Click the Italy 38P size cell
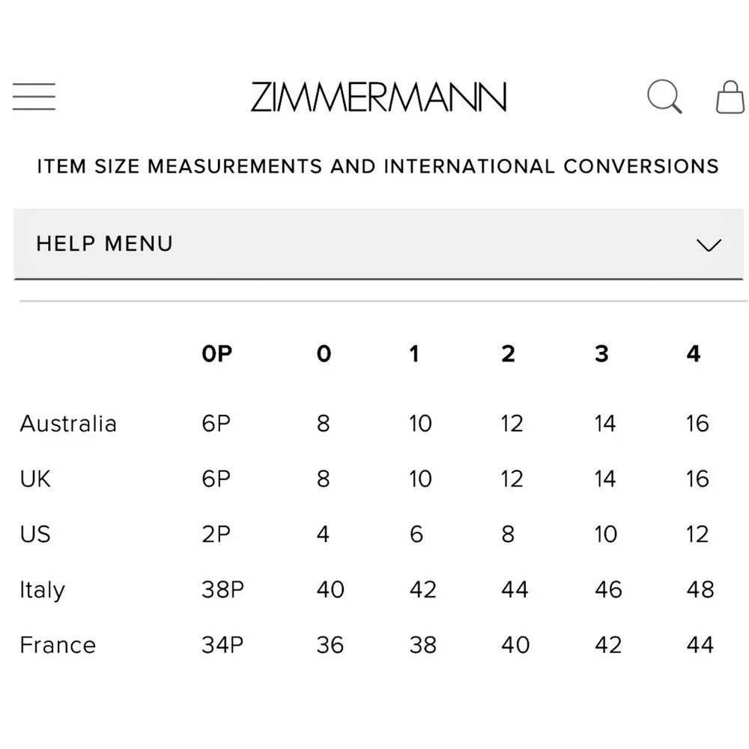Screen dimensions: 749x749 click(222, 589)
